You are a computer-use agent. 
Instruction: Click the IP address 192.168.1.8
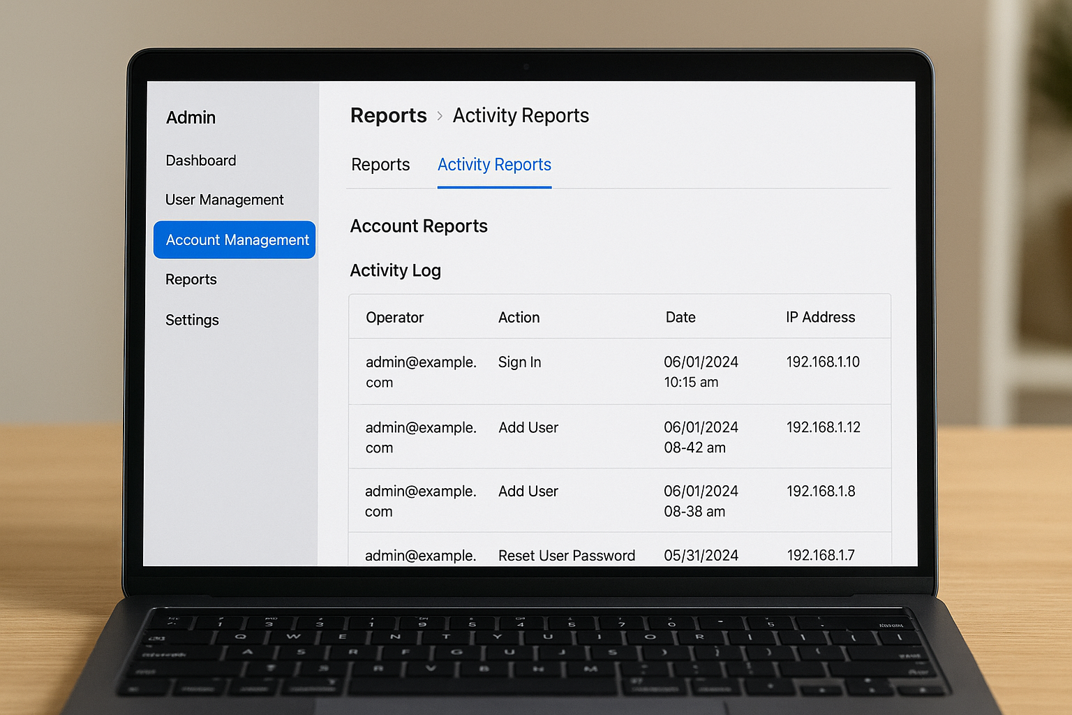tap(821, 491)
